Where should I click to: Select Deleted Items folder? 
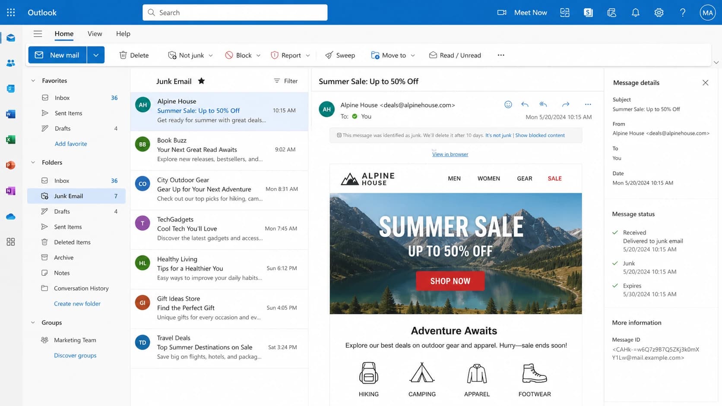(76, 242)
